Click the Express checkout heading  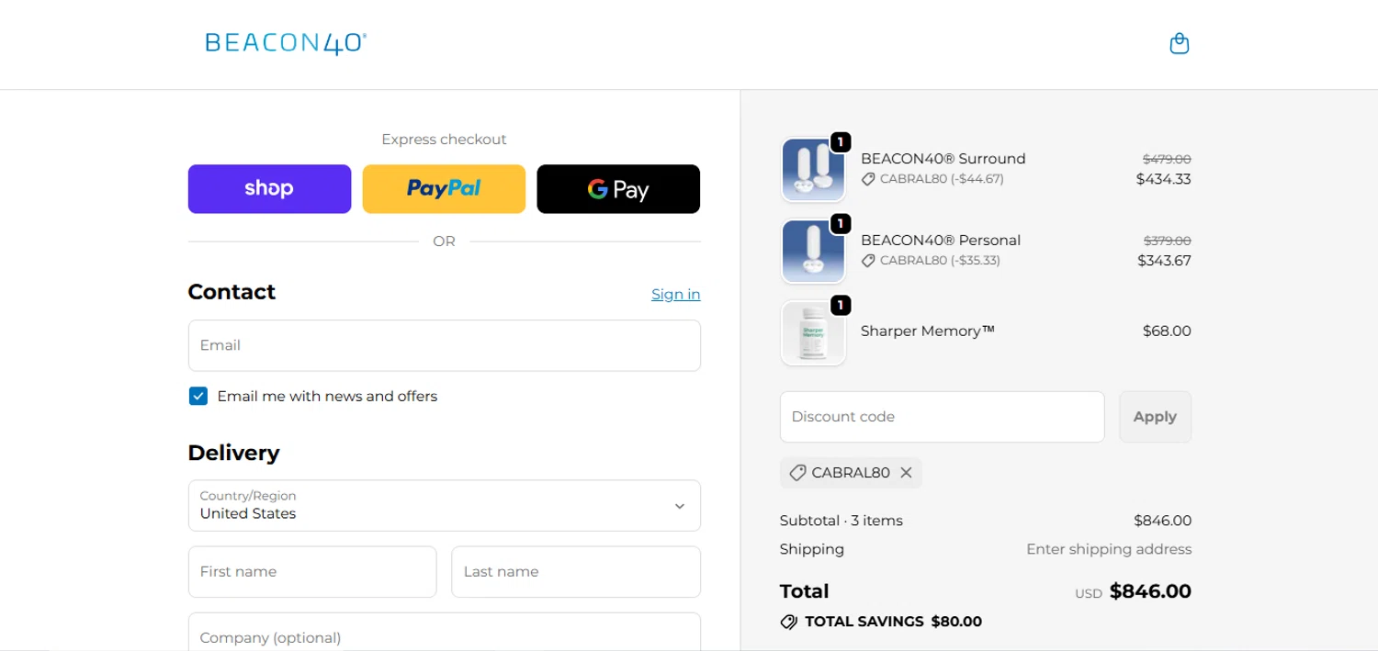click(x=444, y=140)
